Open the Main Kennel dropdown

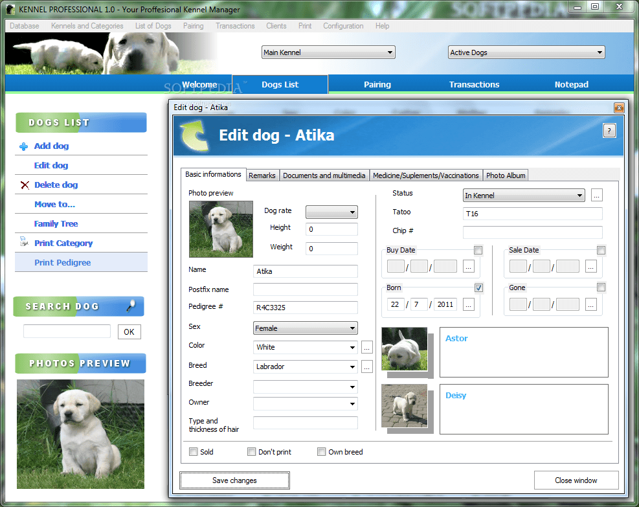(328, 52)
